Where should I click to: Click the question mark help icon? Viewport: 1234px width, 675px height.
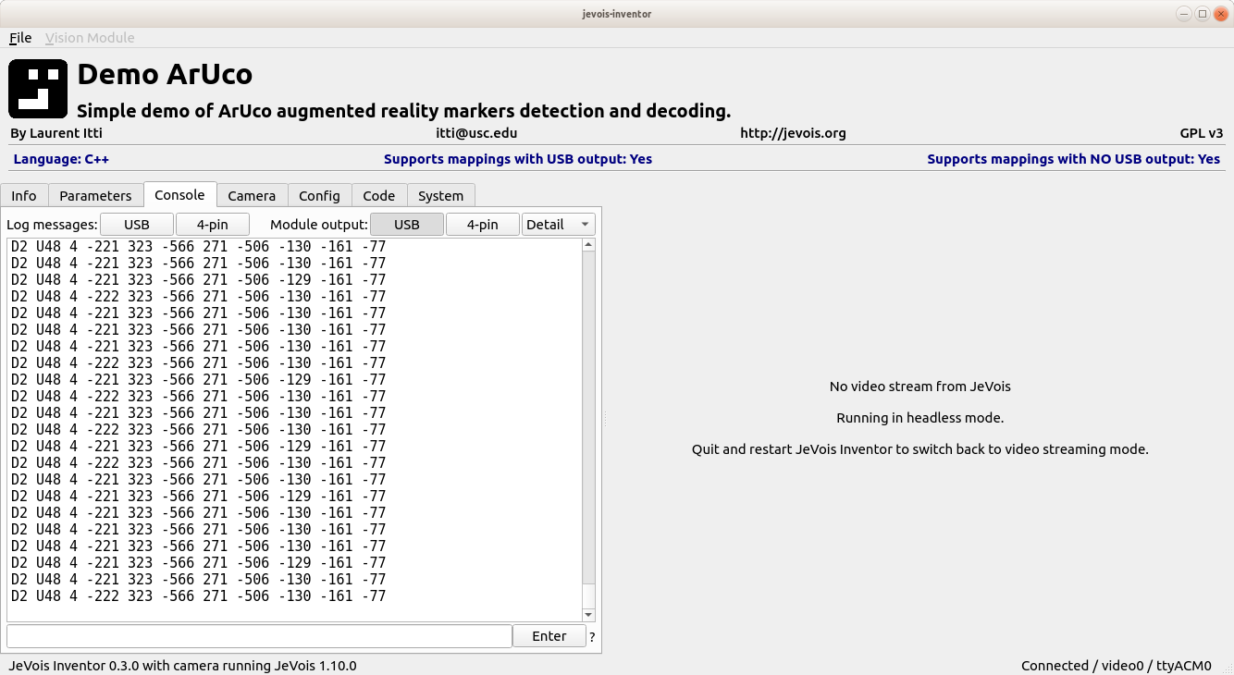(592, 637)
